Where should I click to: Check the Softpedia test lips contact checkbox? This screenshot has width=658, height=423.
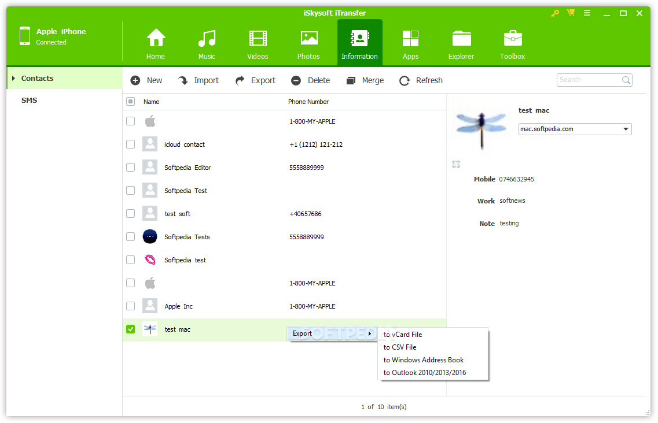pyautogui.click(x=131, y=260)
